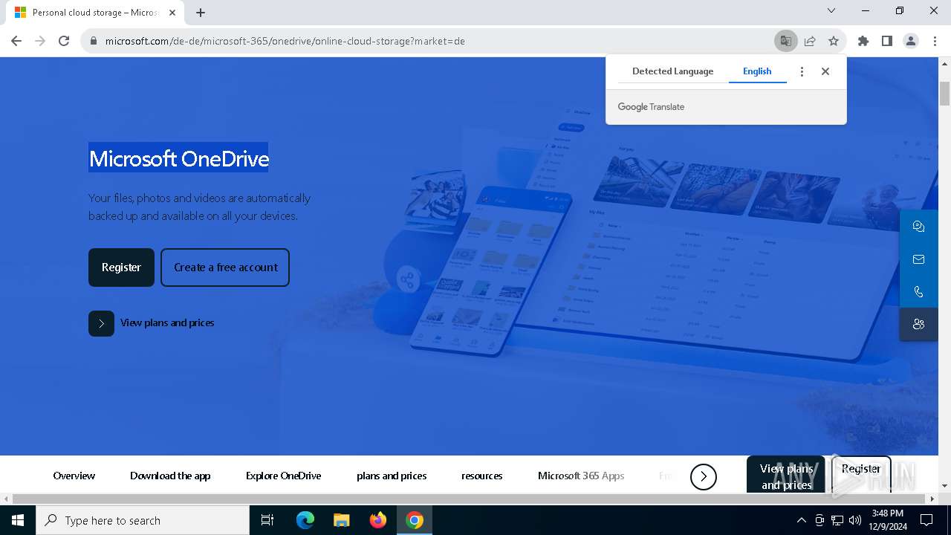Open translate popup options menu
The height and width of the screenshot is (535, 951).
pyautogui.click(x=802, y=71)
